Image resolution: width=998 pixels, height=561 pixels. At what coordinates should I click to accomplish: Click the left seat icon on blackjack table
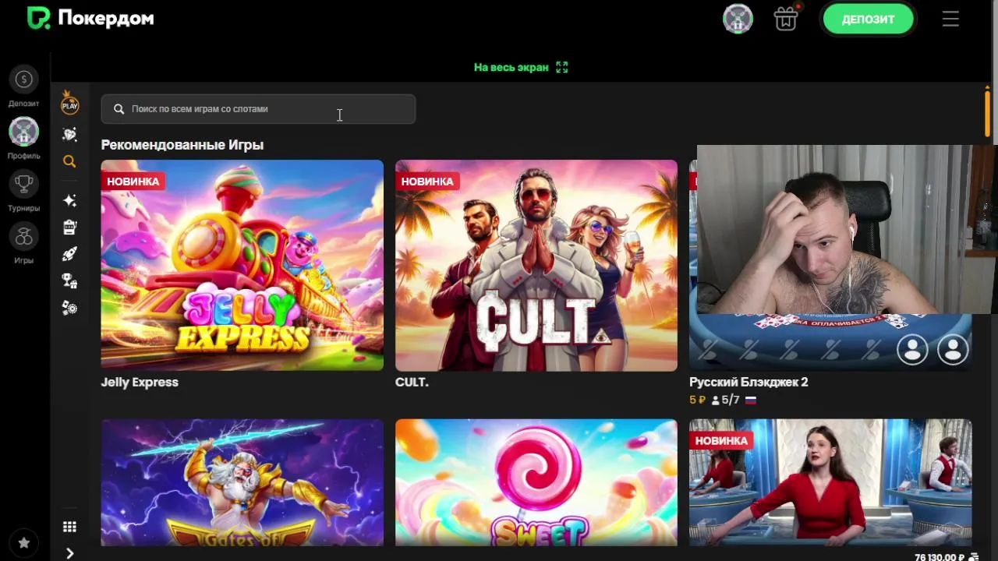pos(912,350)
